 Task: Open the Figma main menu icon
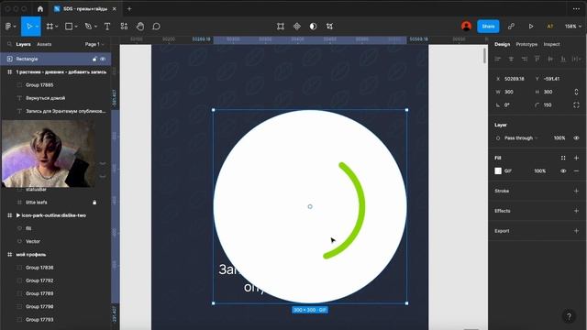8,27
